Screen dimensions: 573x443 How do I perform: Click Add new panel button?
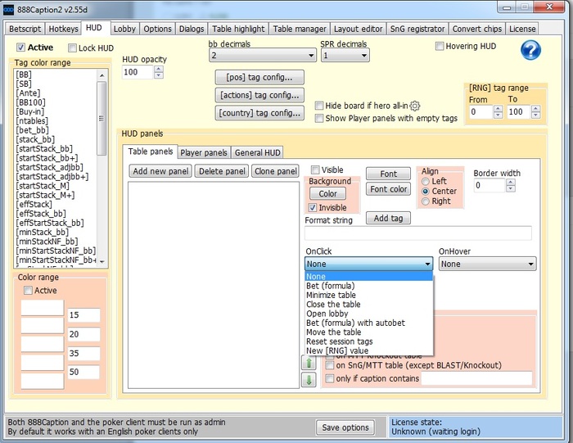pos(160,171)
